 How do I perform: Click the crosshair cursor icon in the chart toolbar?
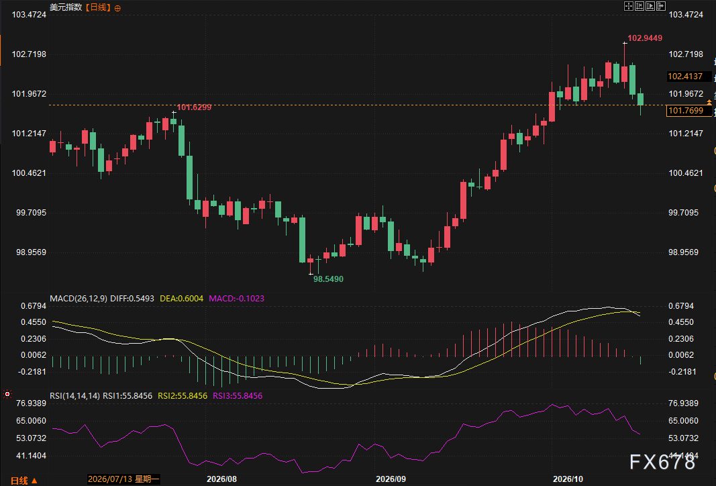pos(628,6)
